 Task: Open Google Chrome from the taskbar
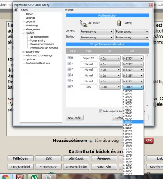5,177
